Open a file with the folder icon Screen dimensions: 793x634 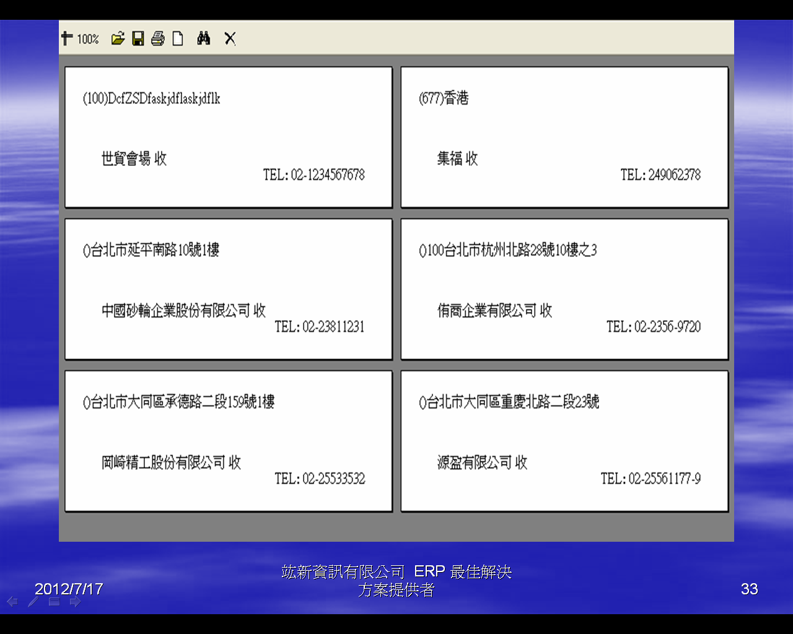point(118,39)
